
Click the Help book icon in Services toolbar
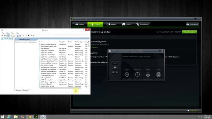point(18,36)
